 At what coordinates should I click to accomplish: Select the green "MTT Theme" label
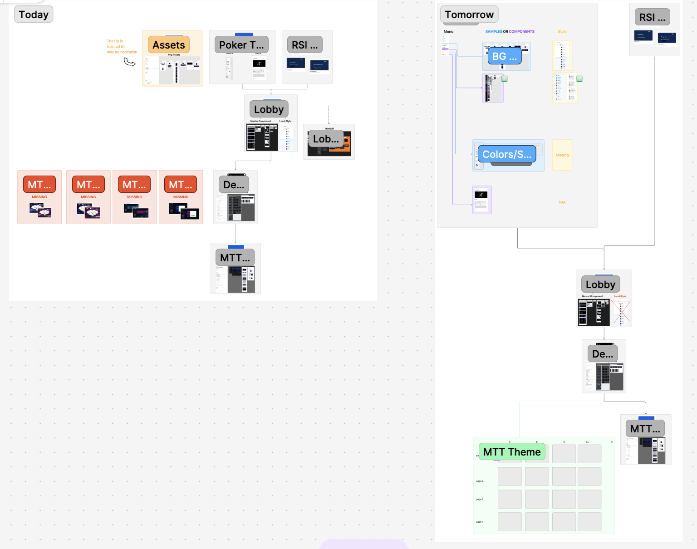pos(512,452)
